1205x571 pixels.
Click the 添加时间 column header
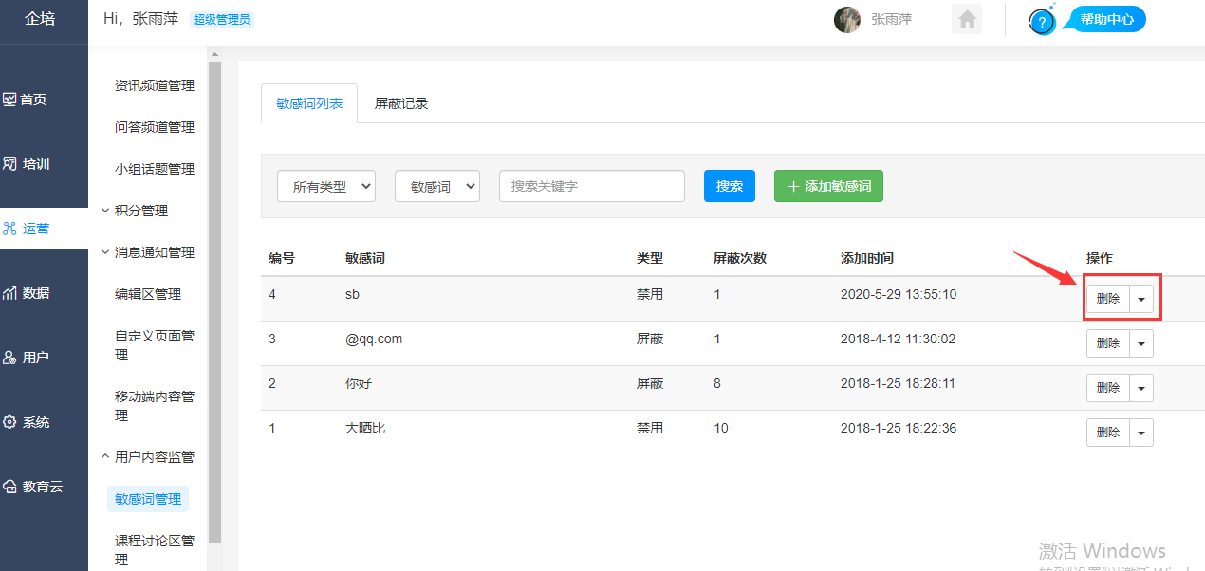pos(867,258)
